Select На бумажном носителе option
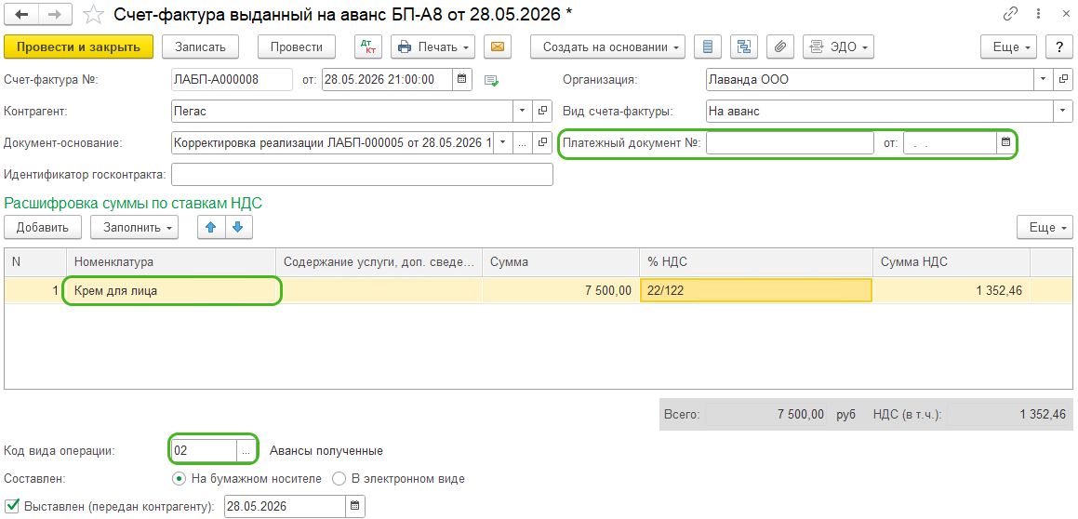Viewport: 1078px width, 519px height. [x=246, y=478]
